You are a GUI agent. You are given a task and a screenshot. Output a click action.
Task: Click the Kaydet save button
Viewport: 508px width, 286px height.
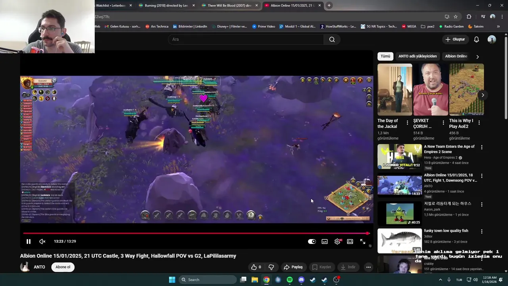click(321, 267)
